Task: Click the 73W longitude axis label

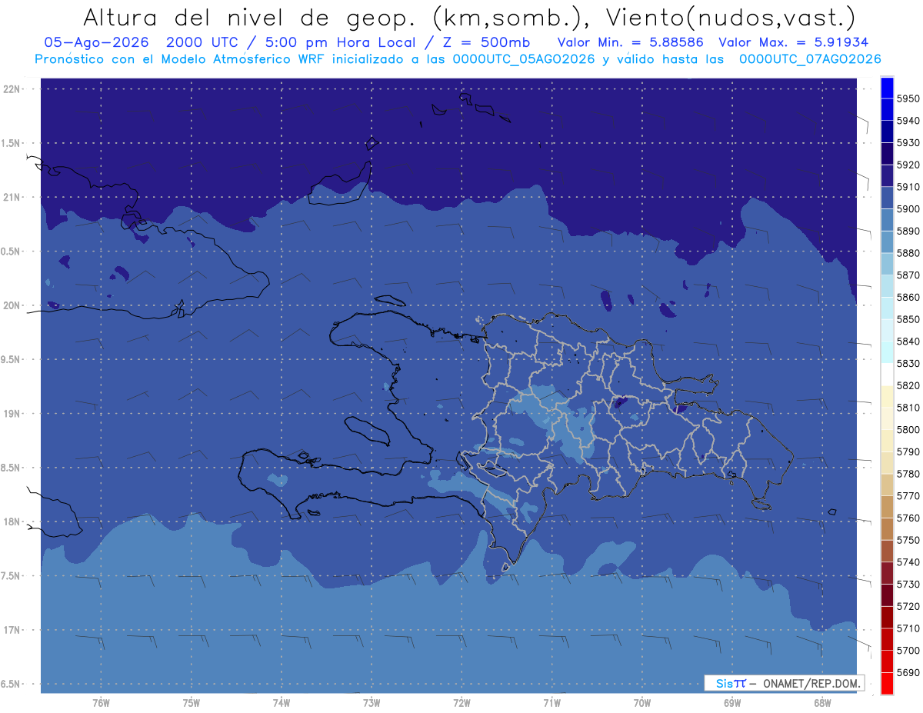Action: 372,703
